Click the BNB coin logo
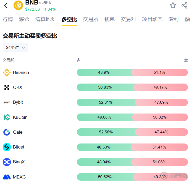190x183 pixels. [x=18, y=5]
